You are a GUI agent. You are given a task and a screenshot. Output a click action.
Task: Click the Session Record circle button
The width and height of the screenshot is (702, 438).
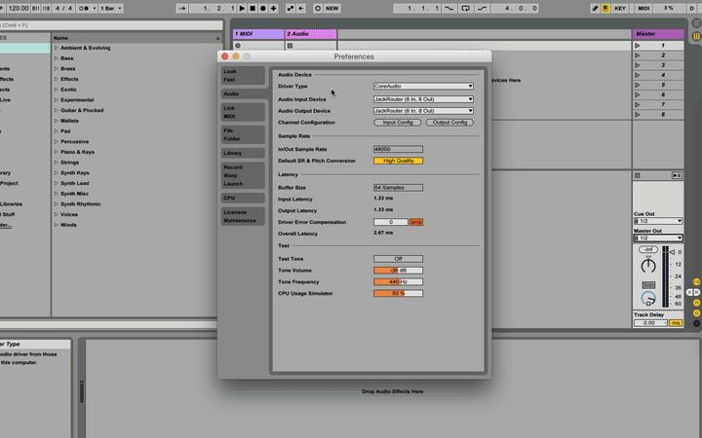pyautogui.click(x=318, y=8)
